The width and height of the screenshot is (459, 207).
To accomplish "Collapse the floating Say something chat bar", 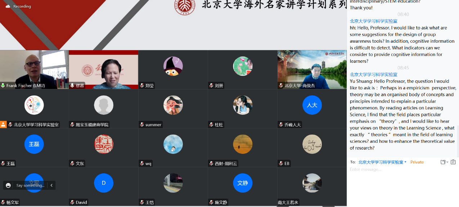I will [x=51, y=185].
